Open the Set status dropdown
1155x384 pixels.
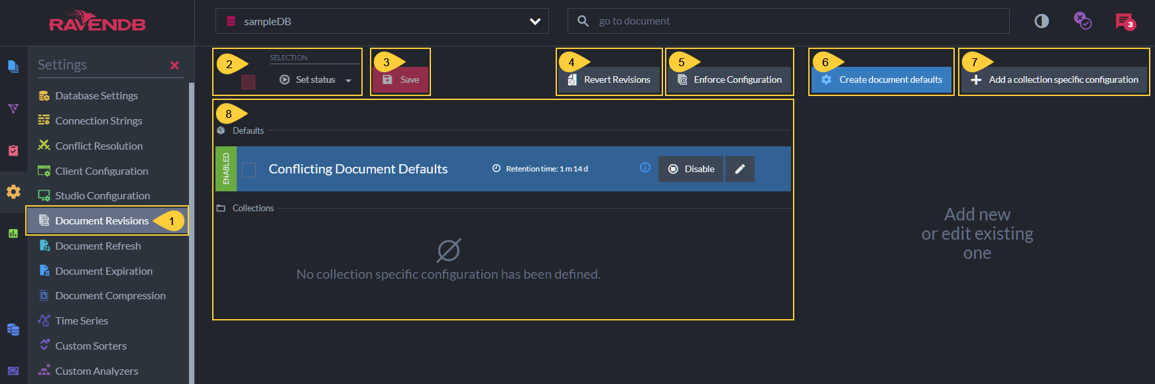click(315, 79)
